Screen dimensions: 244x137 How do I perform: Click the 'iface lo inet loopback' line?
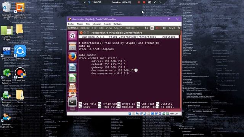coord(96,49)
